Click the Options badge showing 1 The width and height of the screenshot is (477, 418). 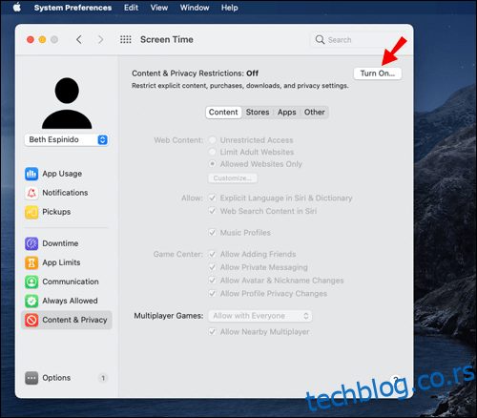[x=103, y=378]
